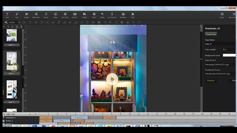Add a Hot Spot
Image resolution: width=237 pixels, height=133 pixels.
pyautogui.click(x=65, y=16)
